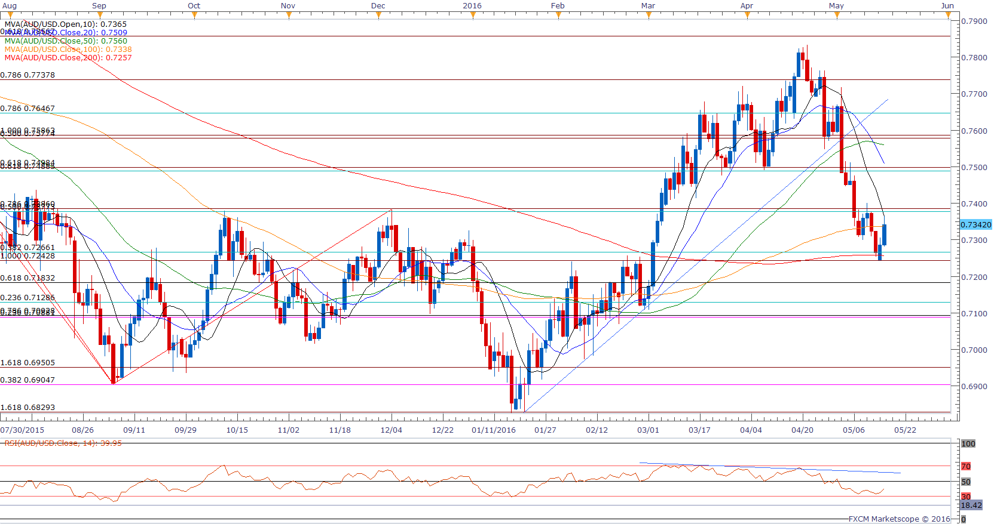This screenshot has width=994, height=524.
Task: Click the 03/01 date axis label
Action: click(648, 430)
